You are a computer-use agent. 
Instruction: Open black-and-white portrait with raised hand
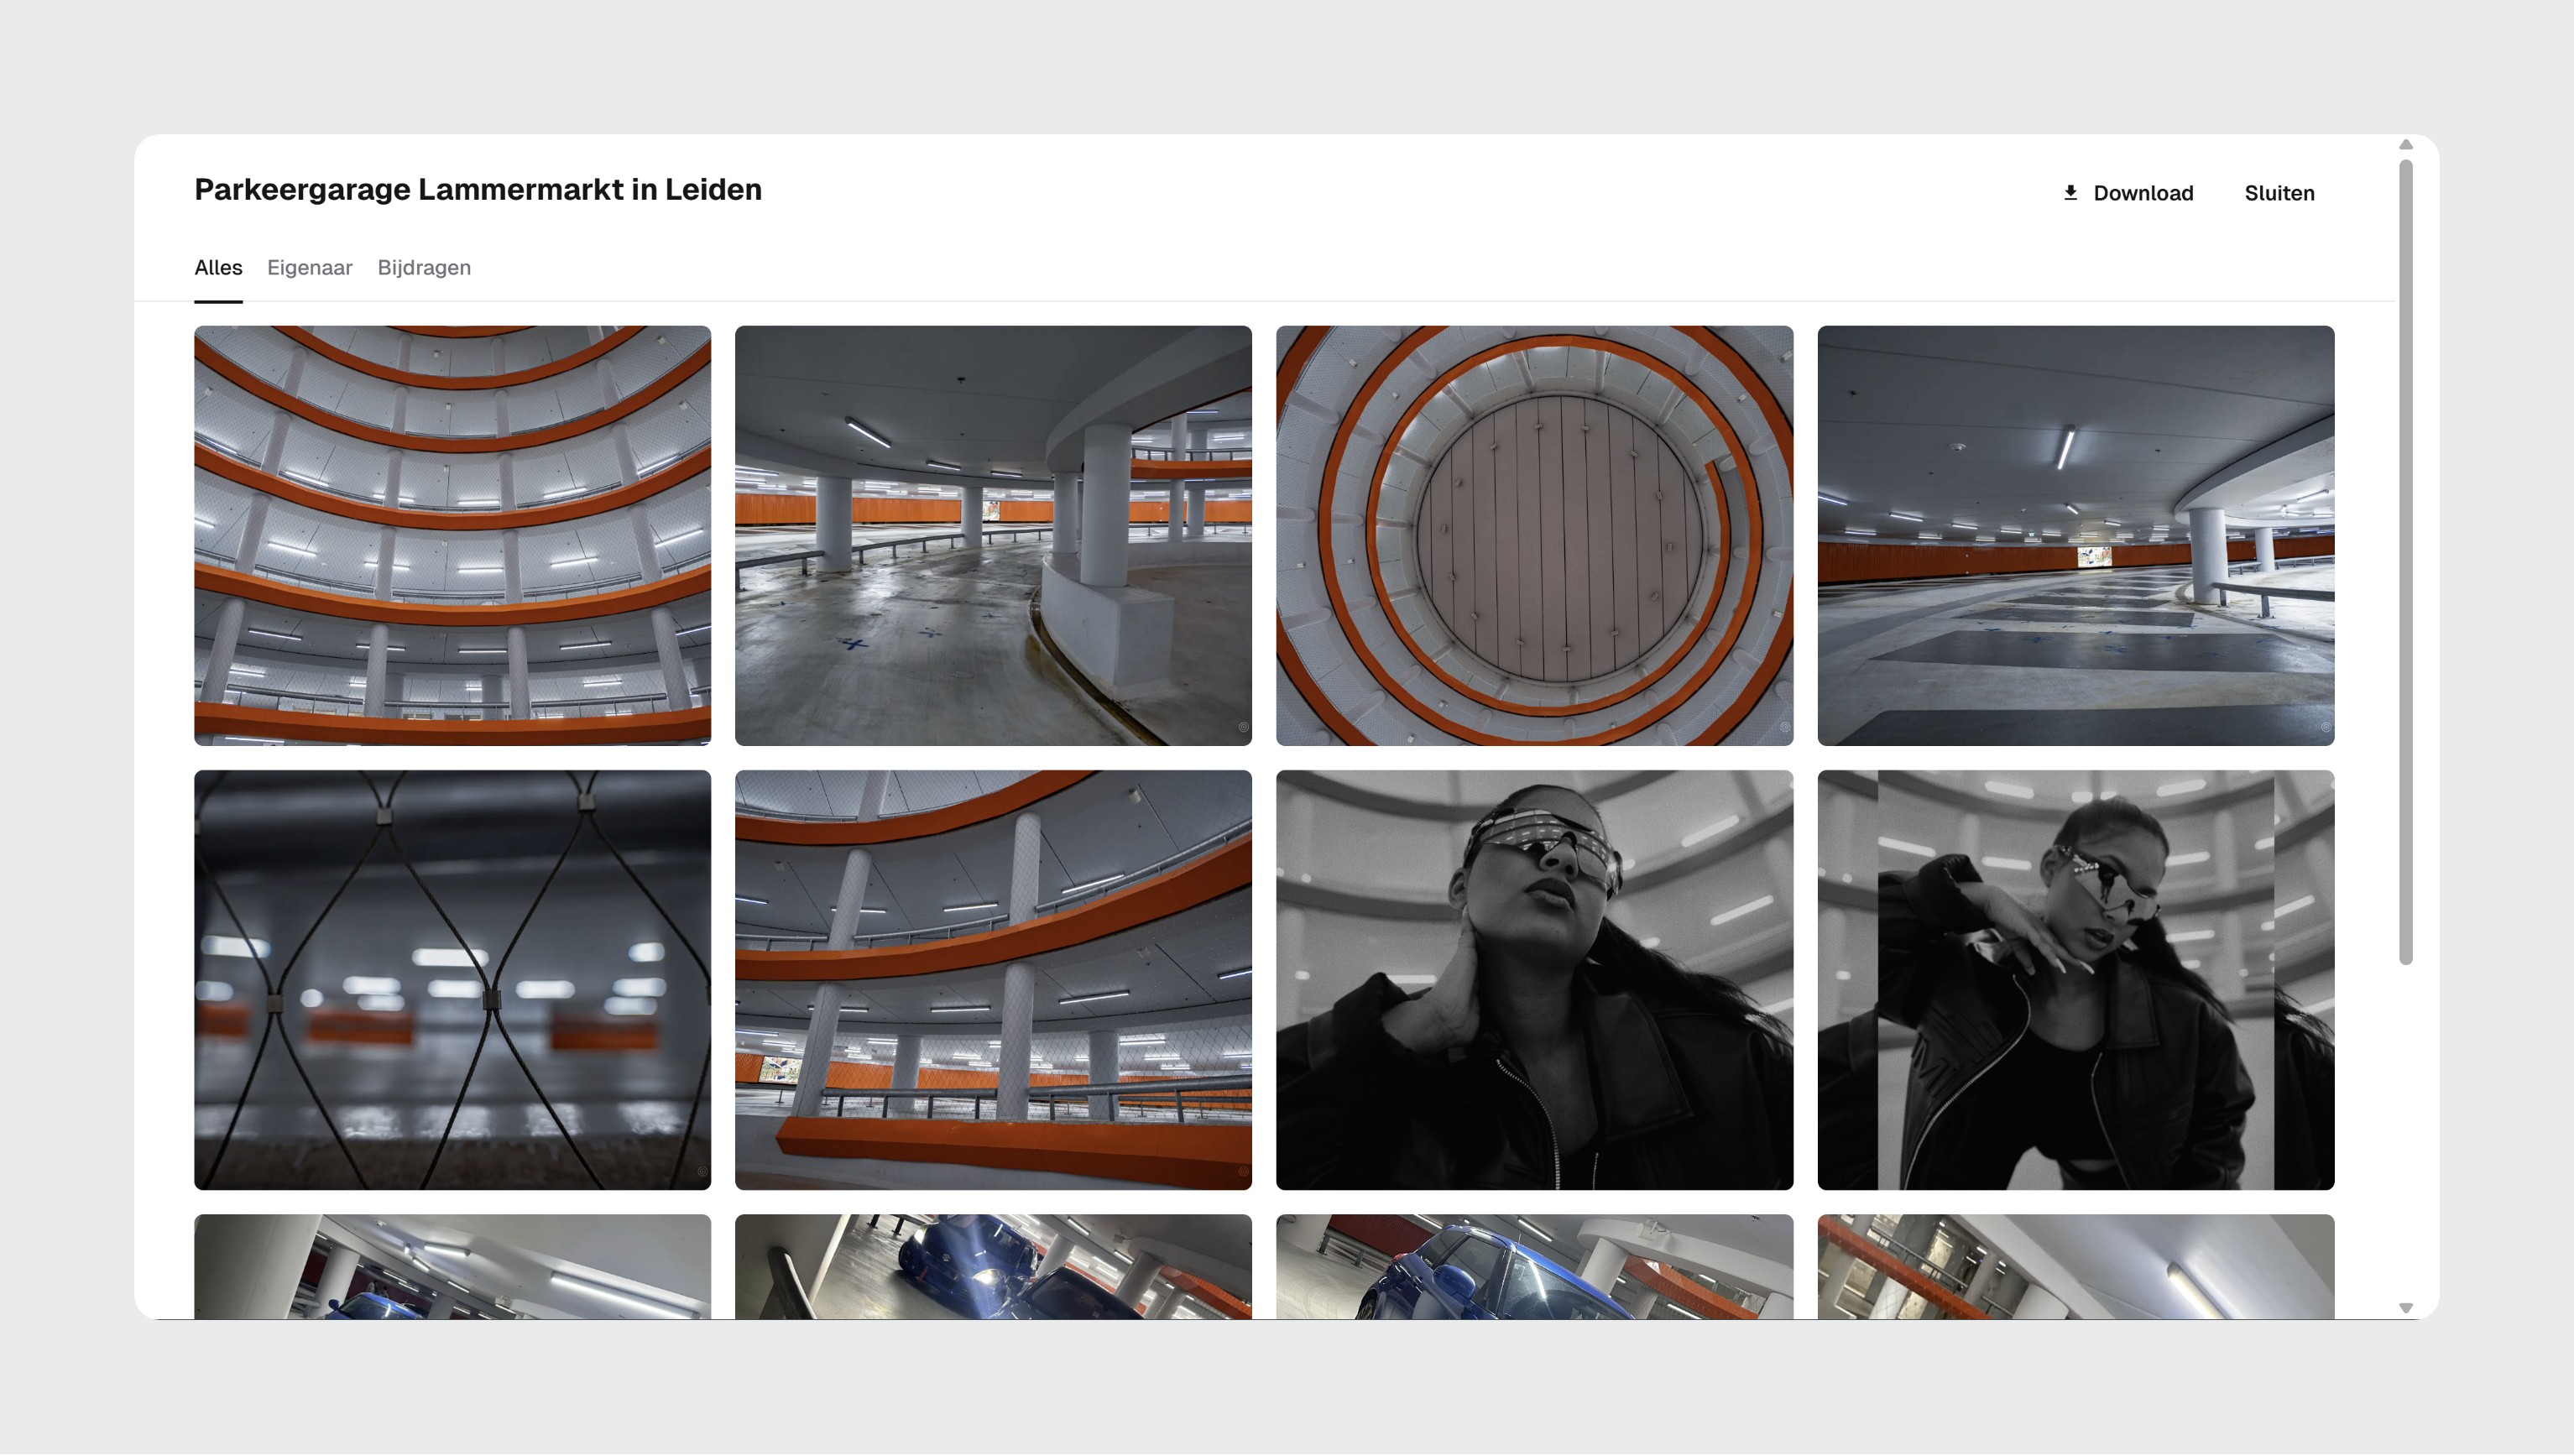pyautogui.click(x=2075, y=979)
